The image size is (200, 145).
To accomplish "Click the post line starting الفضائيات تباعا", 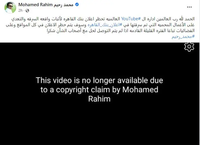I will (121, 31).
